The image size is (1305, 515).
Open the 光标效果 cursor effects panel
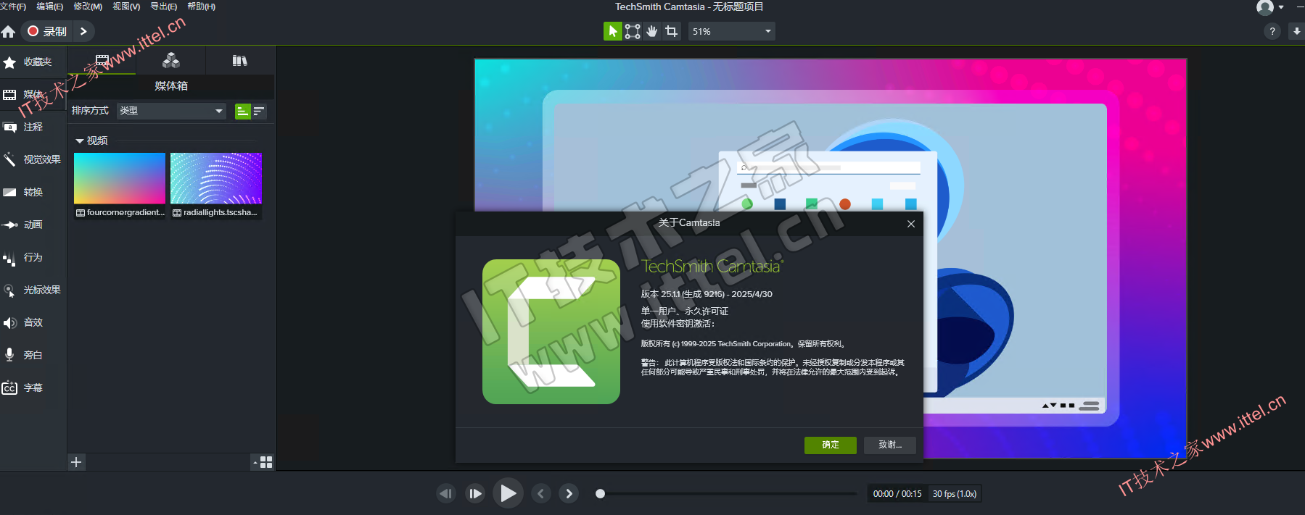pyautogui.click(x=33, y=290)
